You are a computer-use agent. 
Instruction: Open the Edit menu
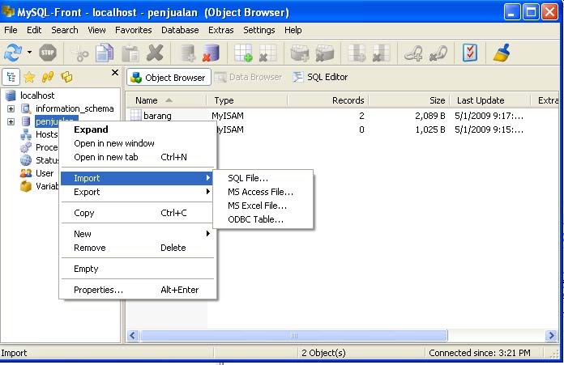coord(34,30)
